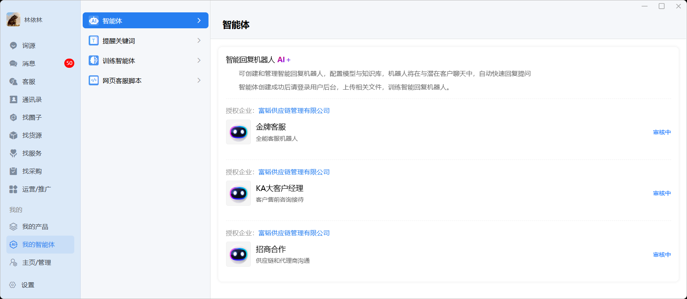Minimize the application window
Image resolution: width=687 pixels, height=299 pixels.
click(645, 6)
